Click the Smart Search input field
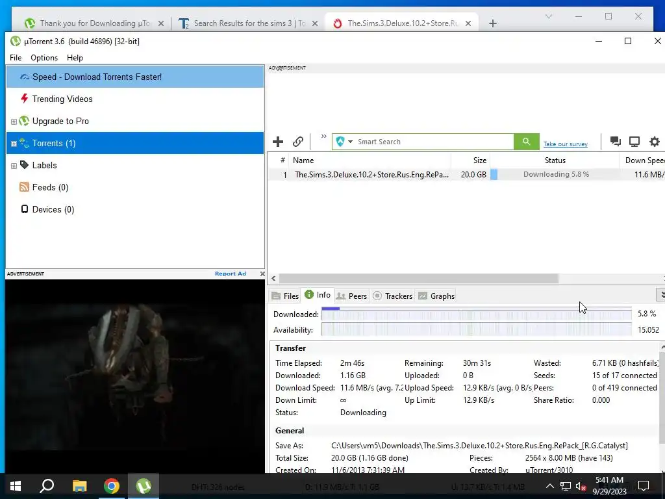 click(434, 142)
